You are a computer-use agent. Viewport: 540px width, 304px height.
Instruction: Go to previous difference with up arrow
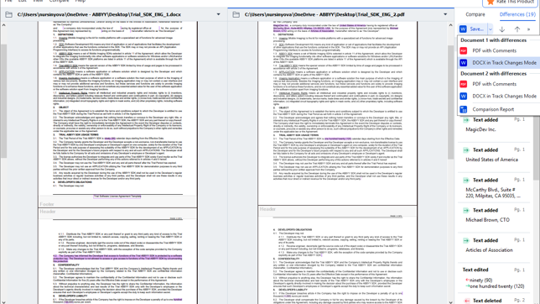(x=517, y=29)
